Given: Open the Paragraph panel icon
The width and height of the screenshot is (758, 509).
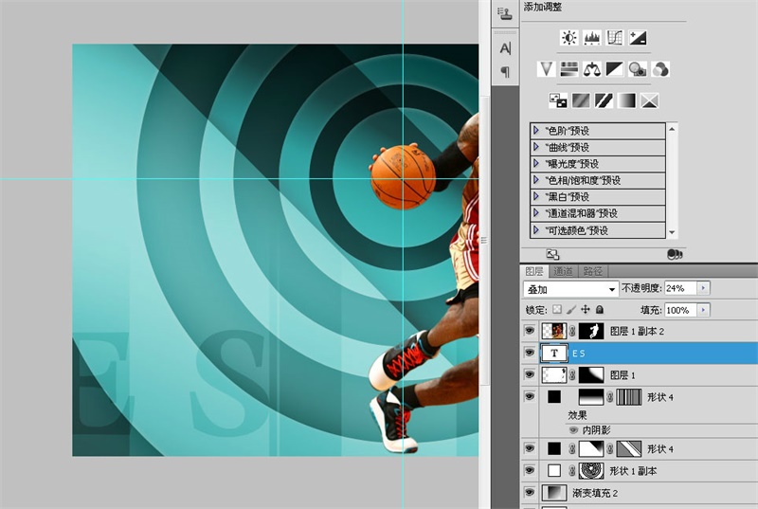Looking at the screenshot, I should [x=505, y=72].
